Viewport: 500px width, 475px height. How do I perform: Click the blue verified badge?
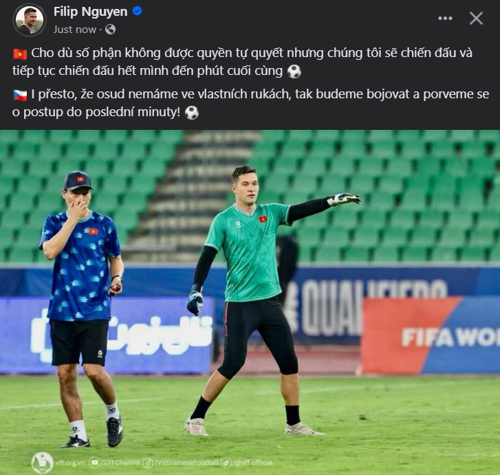pos(137,11)
